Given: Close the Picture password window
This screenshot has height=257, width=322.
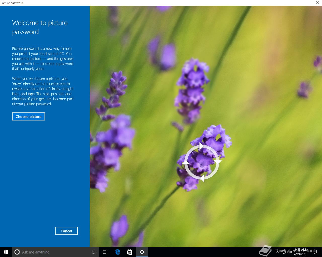Looking at the screenshot, I should tap(318, 3).
